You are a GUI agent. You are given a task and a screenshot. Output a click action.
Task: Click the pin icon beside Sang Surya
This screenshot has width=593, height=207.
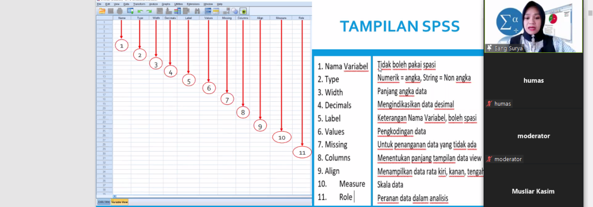(x=489, y=48)
